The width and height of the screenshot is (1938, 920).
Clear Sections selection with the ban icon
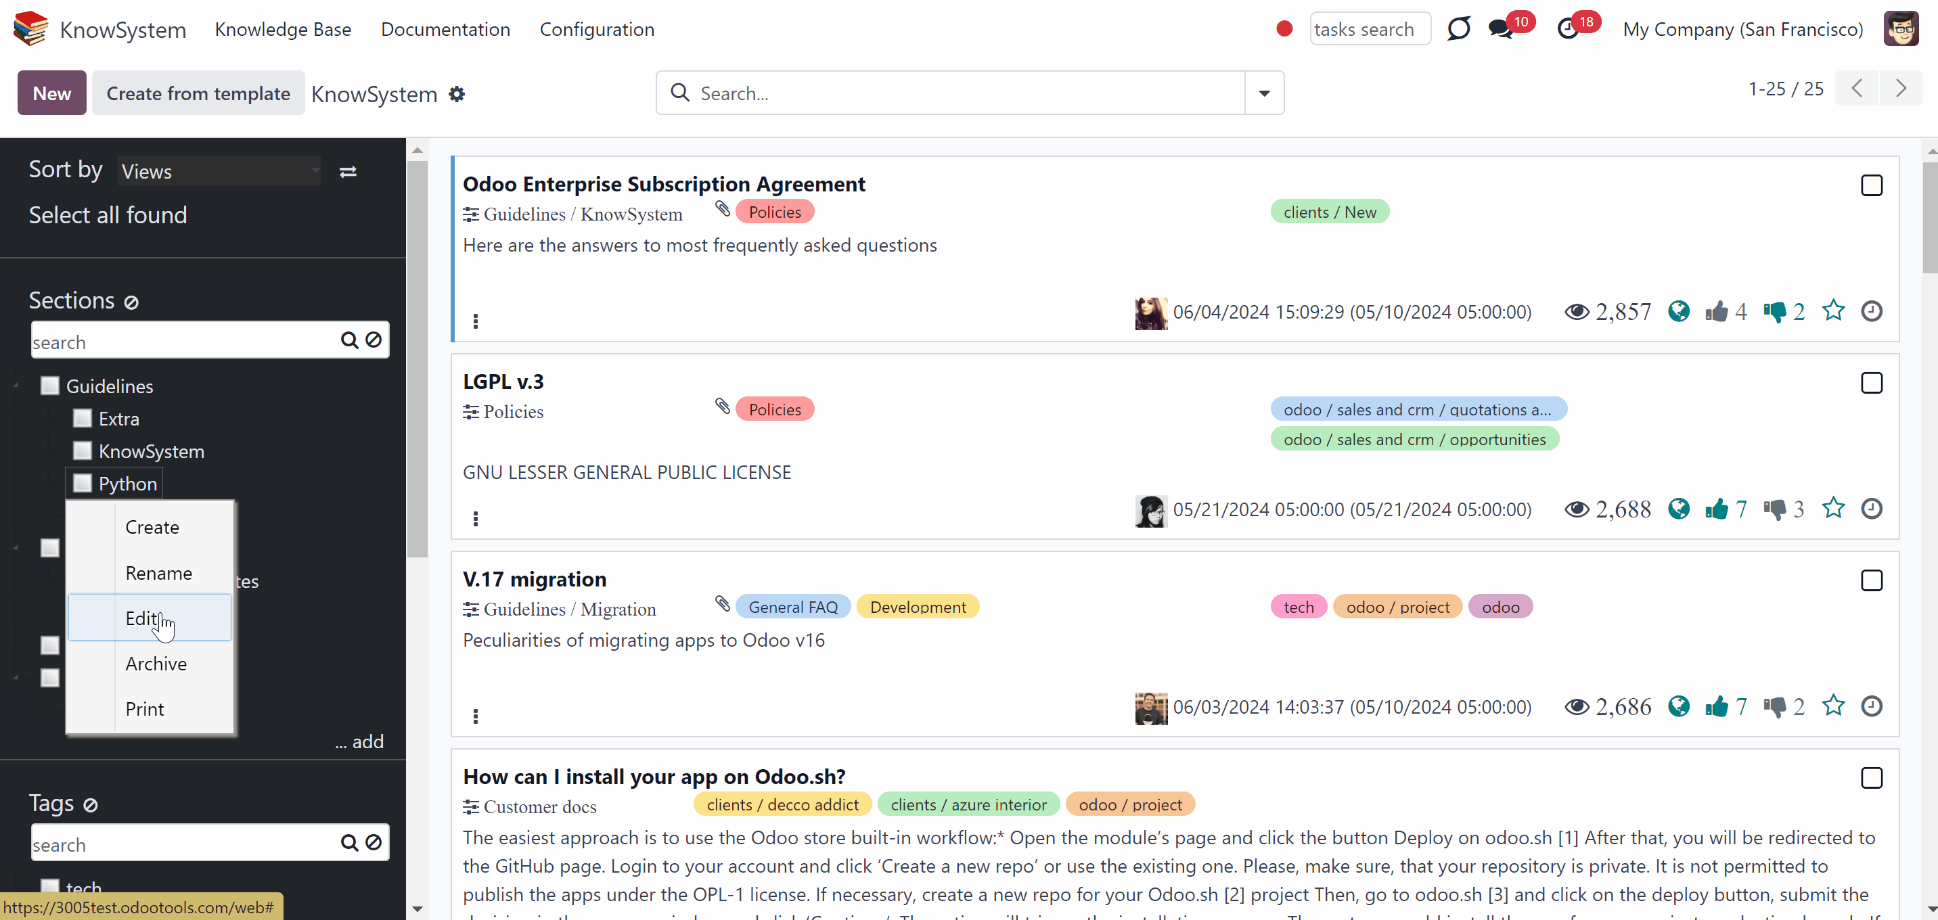click(x=131, y=302)
